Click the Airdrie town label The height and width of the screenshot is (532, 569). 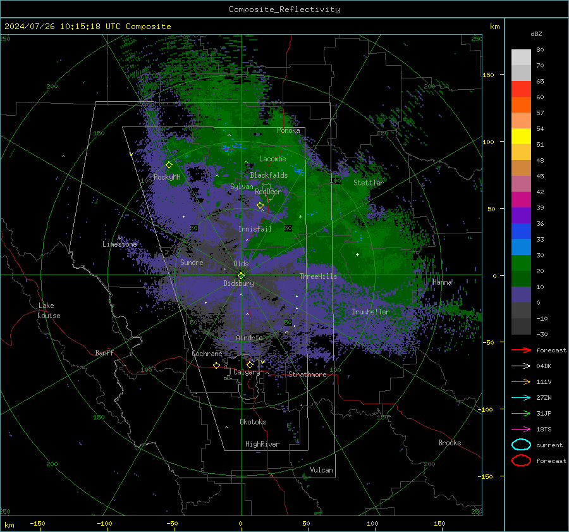pos(249,338)
